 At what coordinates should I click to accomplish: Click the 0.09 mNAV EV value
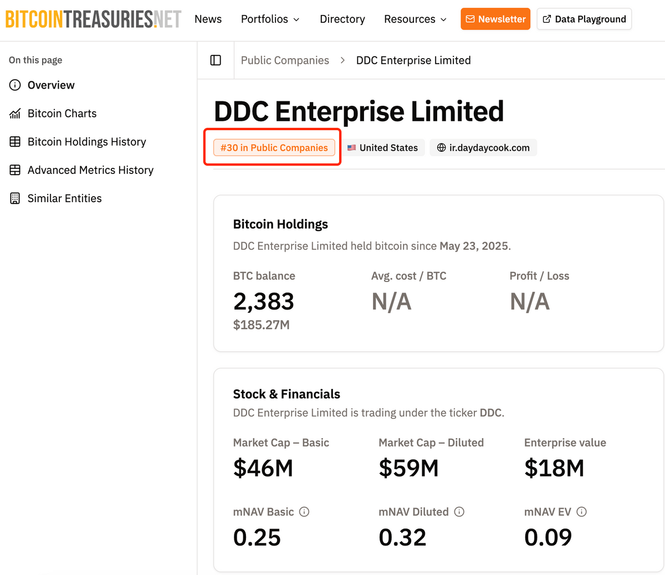tap(548, 537)
